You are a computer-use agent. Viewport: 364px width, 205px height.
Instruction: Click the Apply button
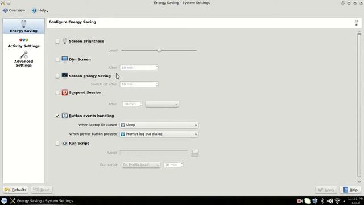point(326,190)
